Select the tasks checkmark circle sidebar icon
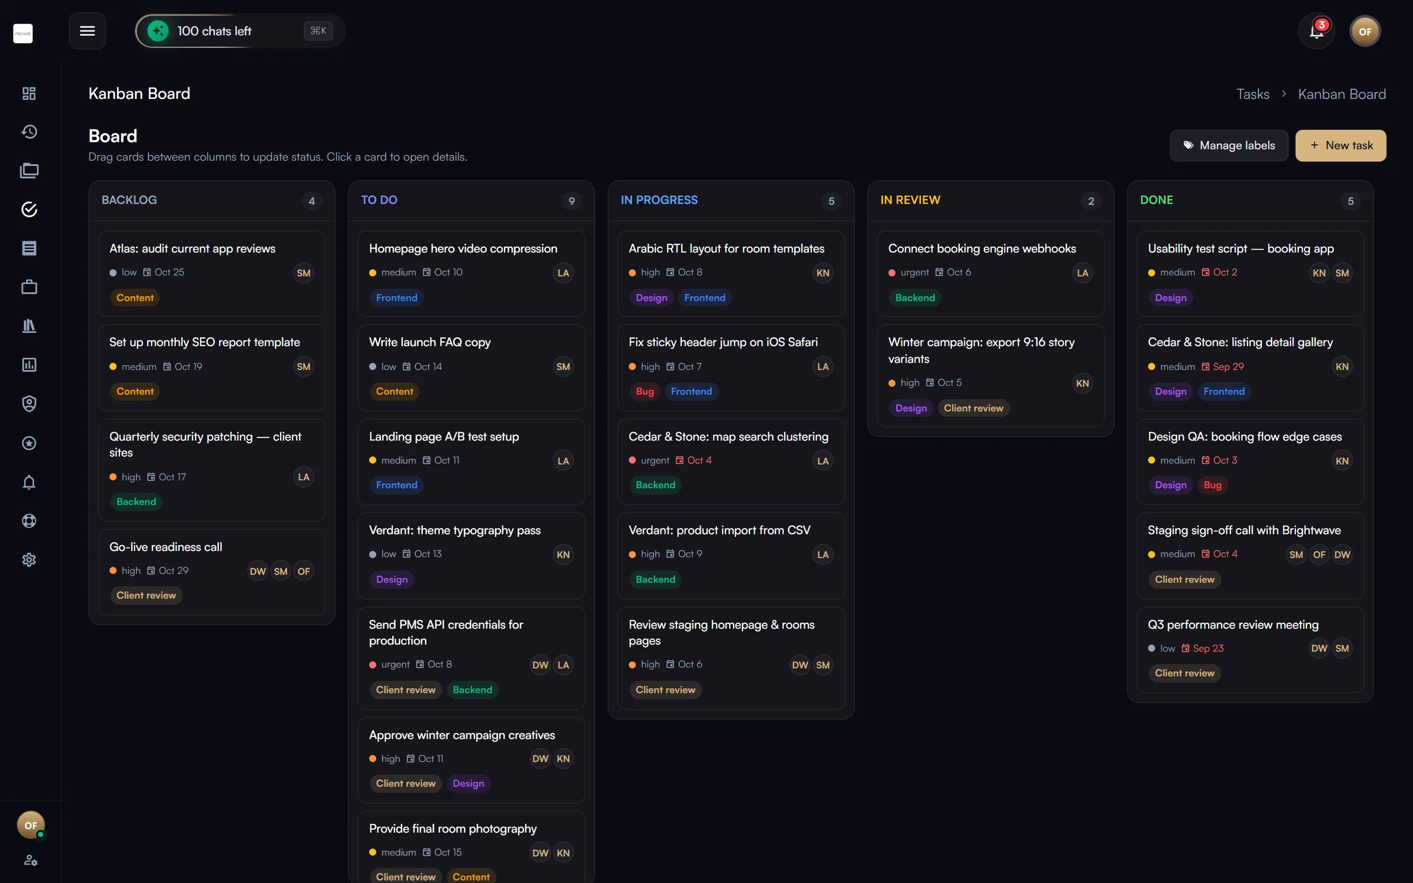This screenshot has height=883, width=1413. tap(29, 209)
